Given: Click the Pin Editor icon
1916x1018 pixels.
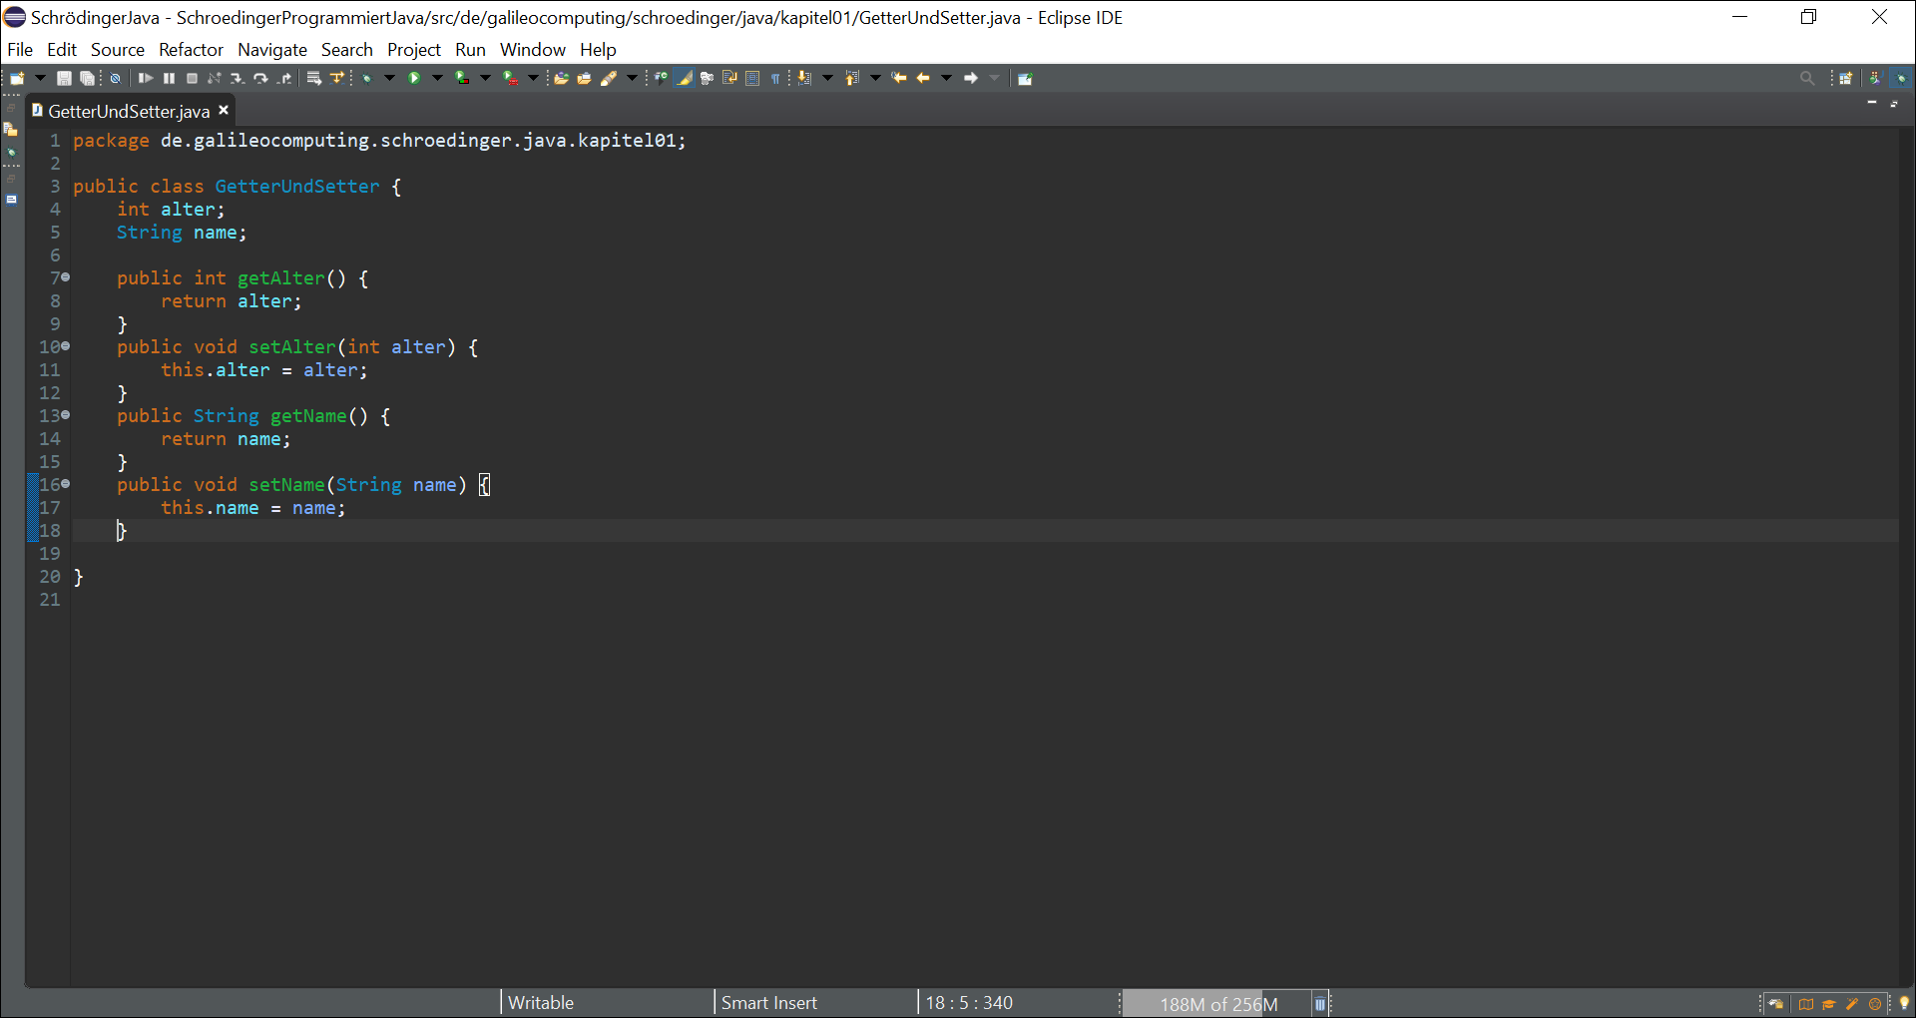Looking at the screenshot, I should click(x=1024, y=78).
